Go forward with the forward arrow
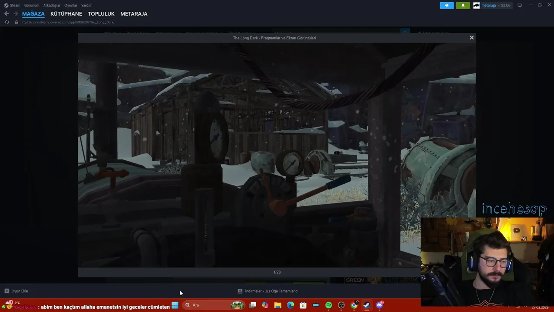 pyautogui.click(x=16, y=14)
